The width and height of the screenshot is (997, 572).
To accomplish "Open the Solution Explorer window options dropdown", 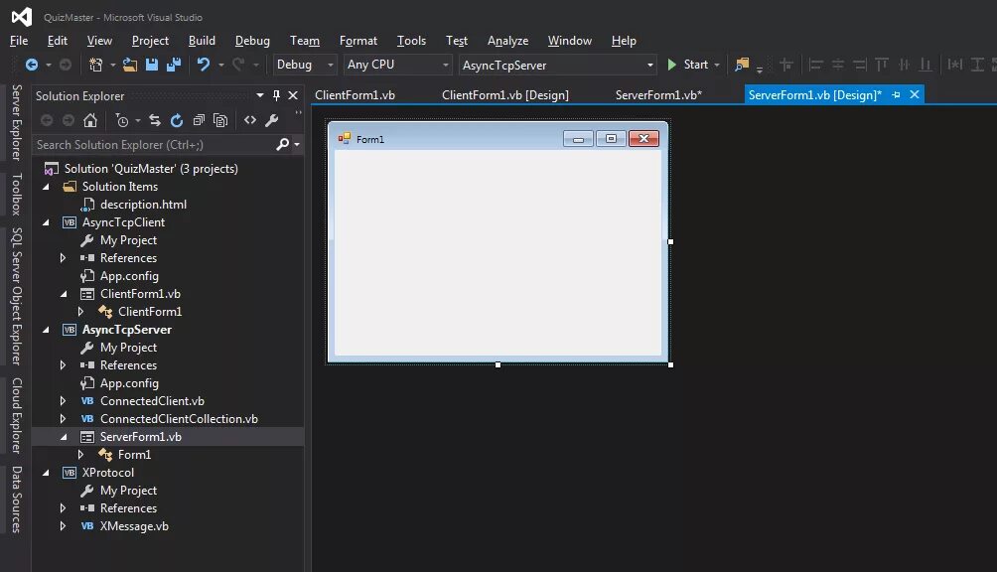I will [260, 95].
